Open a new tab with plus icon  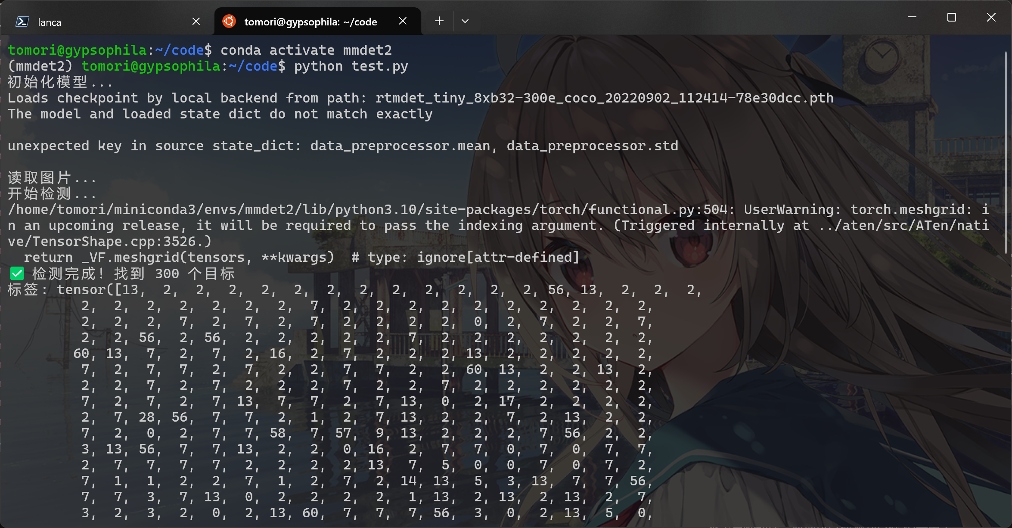439,21
